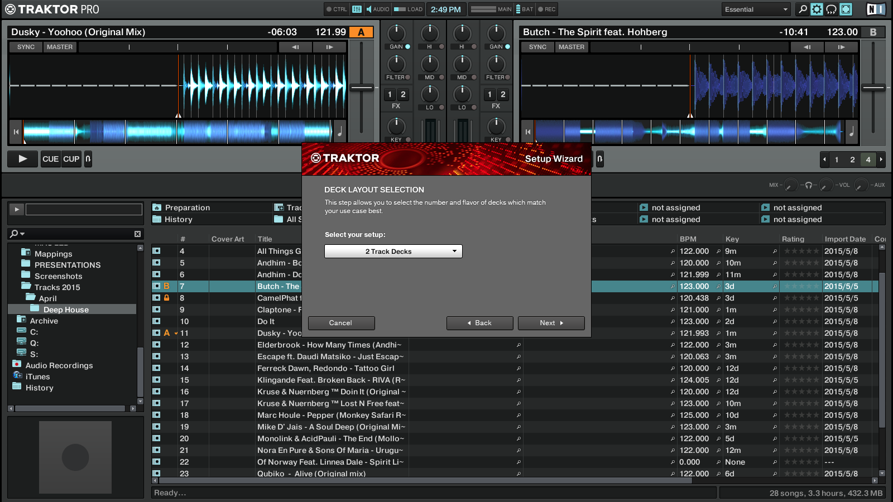Image resolution: width=893 pixels, height=502 pixels.
Task: Open the 2 Track Decks setup dropdown
Action: tap(393, 252)
